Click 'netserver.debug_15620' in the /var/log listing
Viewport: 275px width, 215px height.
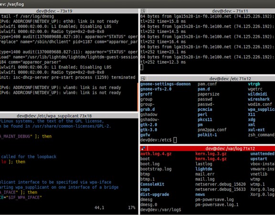click(221, 184)
